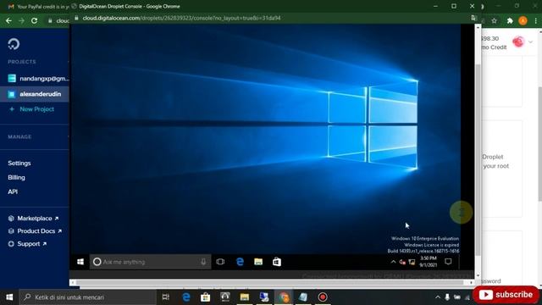This screenshot has height=305, width=542.
Task: Go forward in the background Chrome window
Action: coord(21,20)
